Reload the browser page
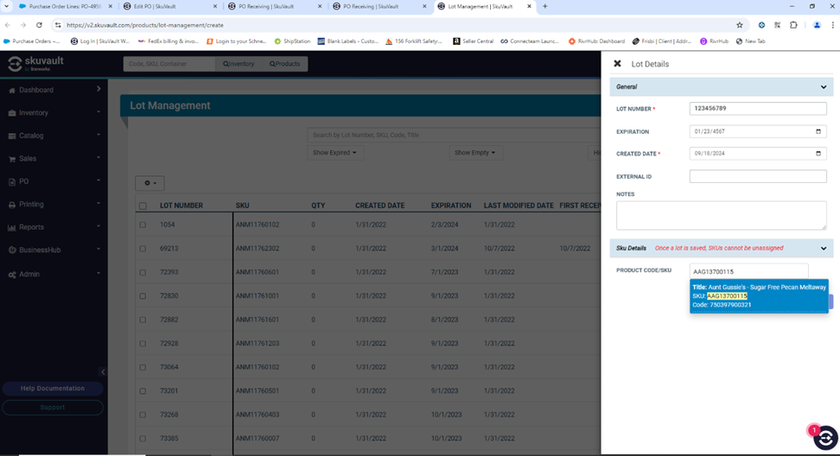The image size is (840, 456). click(x=39, y=25)
